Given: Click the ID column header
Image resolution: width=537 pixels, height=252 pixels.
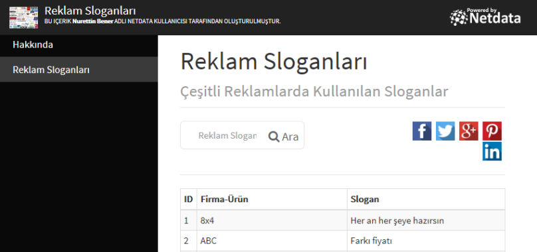Looking at the screenshot, I should pos(188,199).
